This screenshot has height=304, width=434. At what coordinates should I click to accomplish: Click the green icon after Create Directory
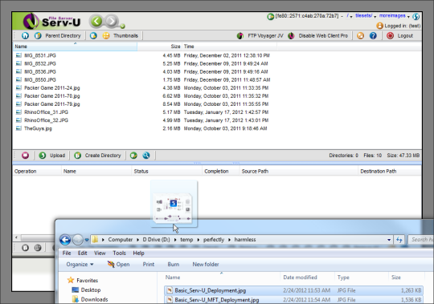[133, 156]
